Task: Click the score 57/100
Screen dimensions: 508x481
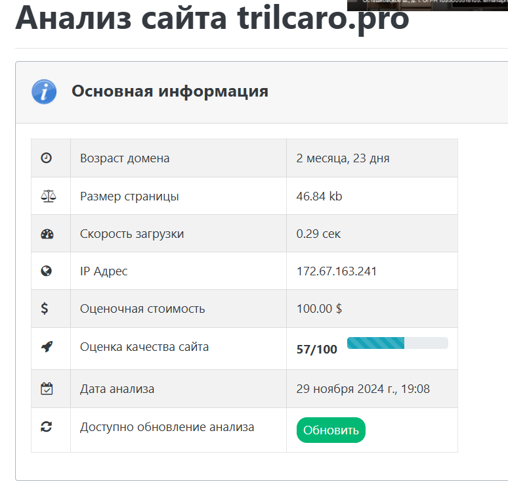Action: click(317, 350)
